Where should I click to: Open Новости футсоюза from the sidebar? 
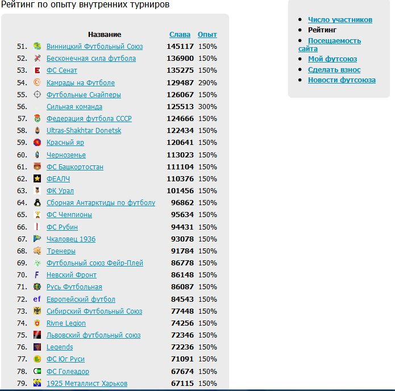[342, 80]
